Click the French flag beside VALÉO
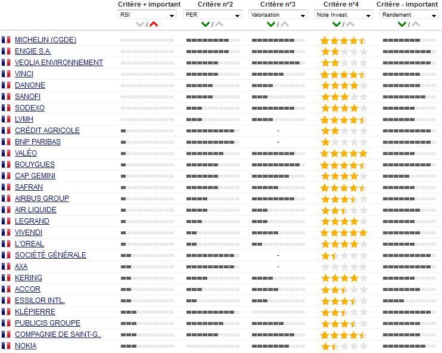 pyautogui.click(x=6, y=153)
